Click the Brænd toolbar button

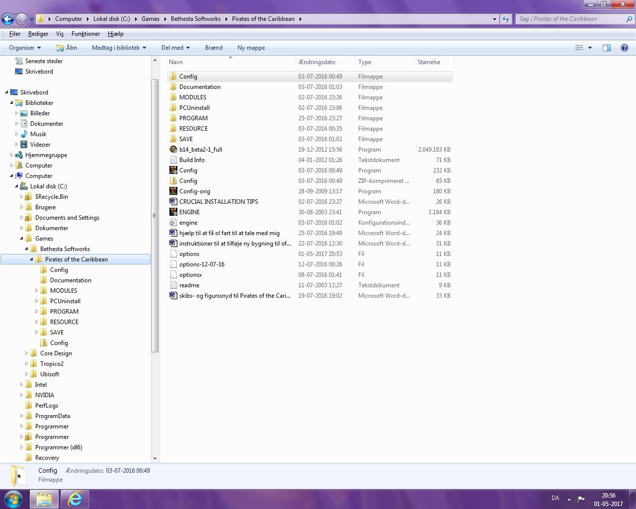[x=214, y=48]
